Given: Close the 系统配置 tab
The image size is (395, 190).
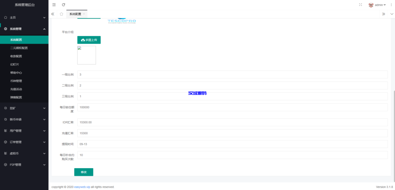Looking at the screenshot, I should point(84,14).
